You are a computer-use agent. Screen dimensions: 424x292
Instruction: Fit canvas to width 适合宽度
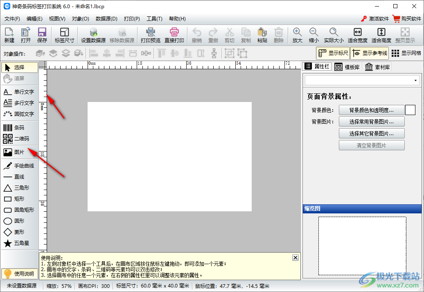pos(357,35)
